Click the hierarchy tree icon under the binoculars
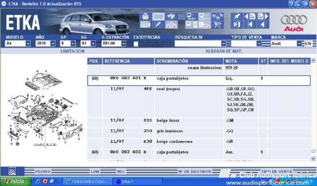This screenshot has height=186, width=317. (171, 25)
